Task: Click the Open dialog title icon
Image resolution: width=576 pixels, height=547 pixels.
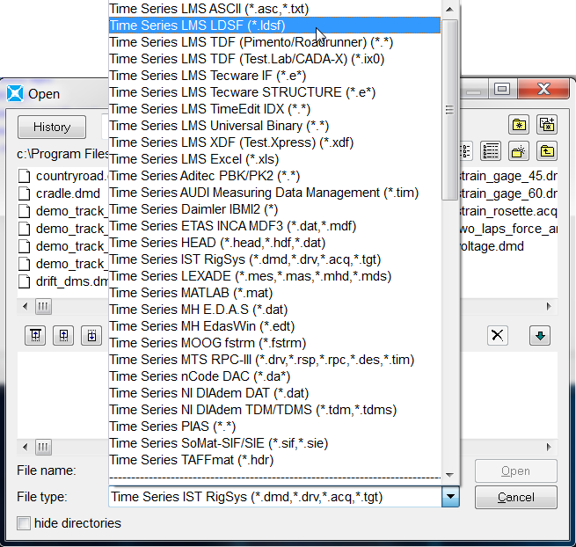Action: pos(15,93)
